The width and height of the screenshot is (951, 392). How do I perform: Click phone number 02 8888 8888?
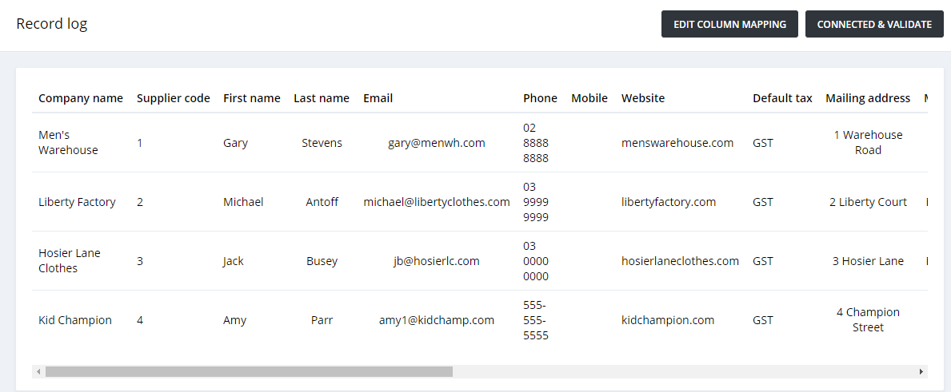[536, 143]
